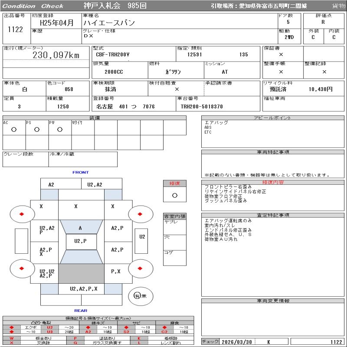The height and width of the screenshot is (347, 347).
Task: Toggle the PW equipment circle
Action: pos(59,129)
